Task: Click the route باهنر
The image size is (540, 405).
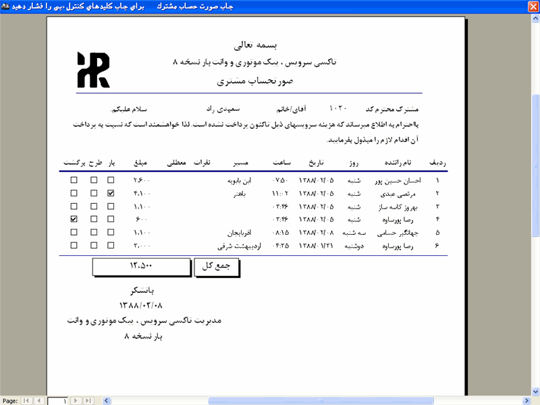Action: click(240, 194)
